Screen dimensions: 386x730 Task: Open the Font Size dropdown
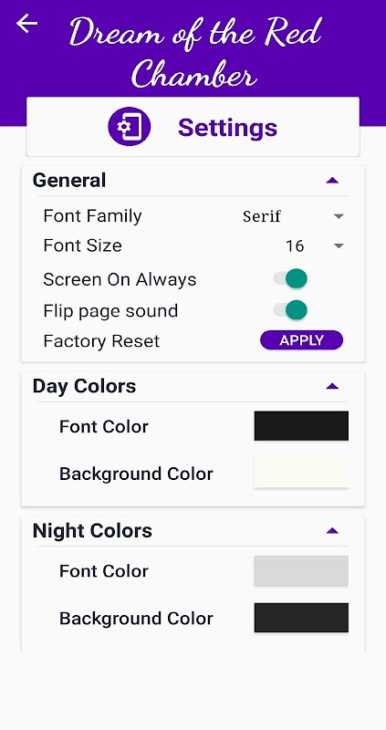pyautogui.click(x=315, y=245)
